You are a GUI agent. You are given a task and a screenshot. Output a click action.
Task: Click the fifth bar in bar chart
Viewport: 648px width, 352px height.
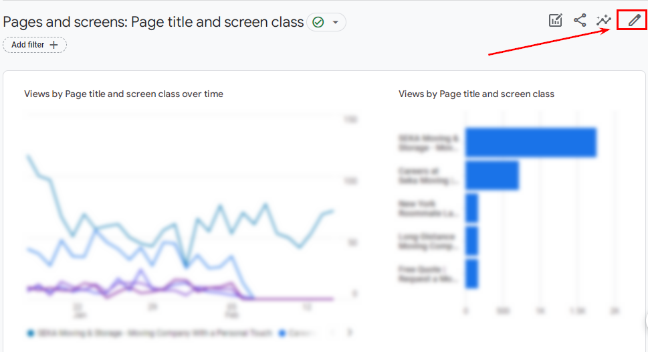(x=471, y=274)
